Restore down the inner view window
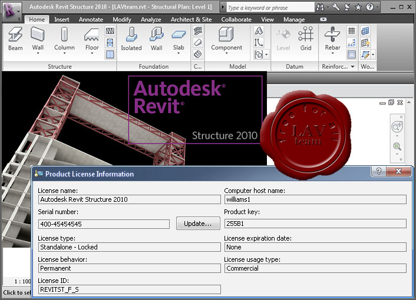Viewport: 416px width, 300px height. pyautogui.click(x=391, y=102)
